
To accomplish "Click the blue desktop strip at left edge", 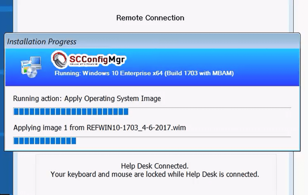I will tap(6, 97).
